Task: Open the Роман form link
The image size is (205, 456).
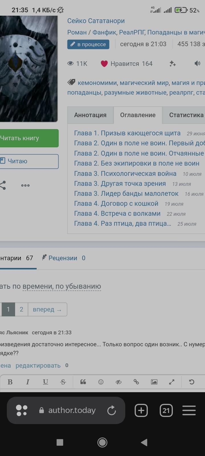Action: 77,32
